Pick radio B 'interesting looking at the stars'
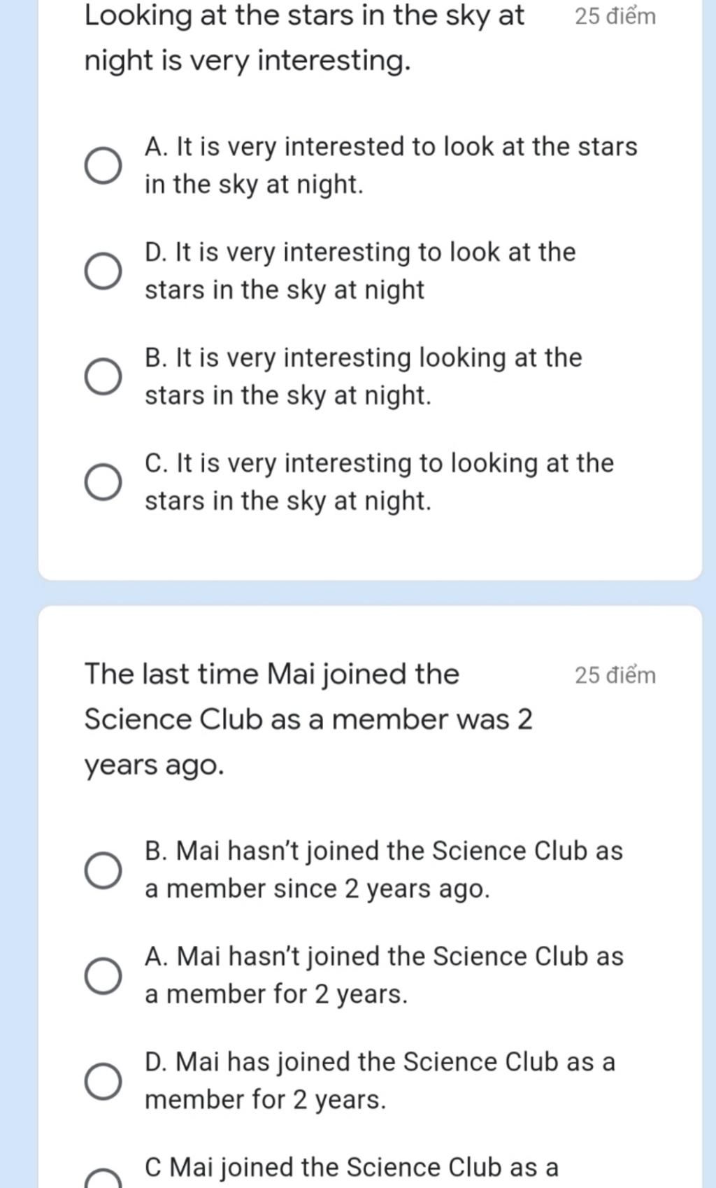Viewport: 716px width, 1188px height. tap(103, 377)
